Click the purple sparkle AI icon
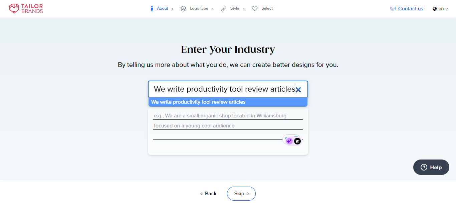This screenshot has width=456, height=207. pos(289,141)
